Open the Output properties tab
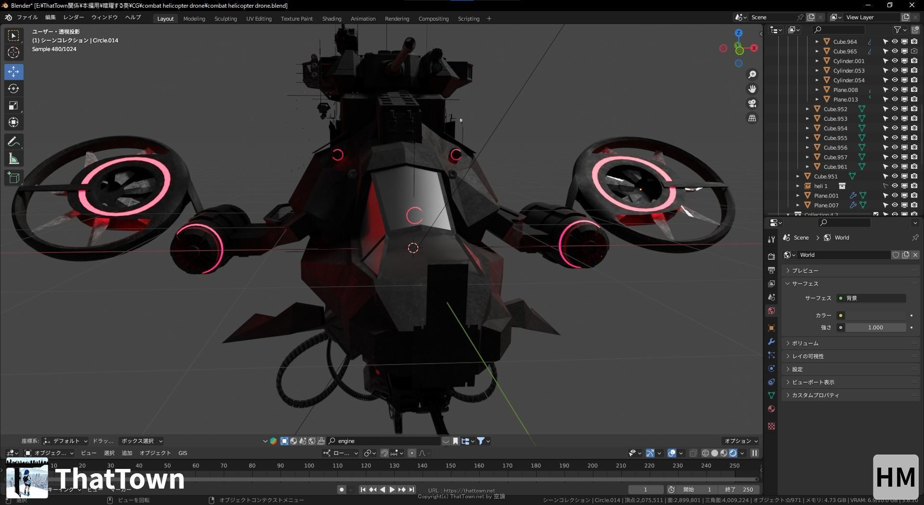The height and width of the screenshot is (505, 924). [x=771, y=270]
